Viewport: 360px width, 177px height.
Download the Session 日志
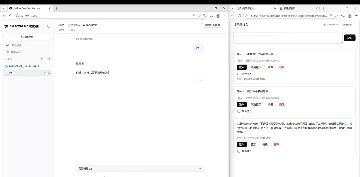pyautogui.click(x=212, y=25)
